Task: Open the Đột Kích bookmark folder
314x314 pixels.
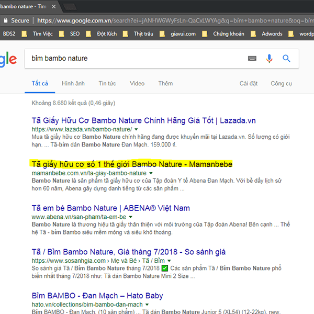Action: point(102,33)
